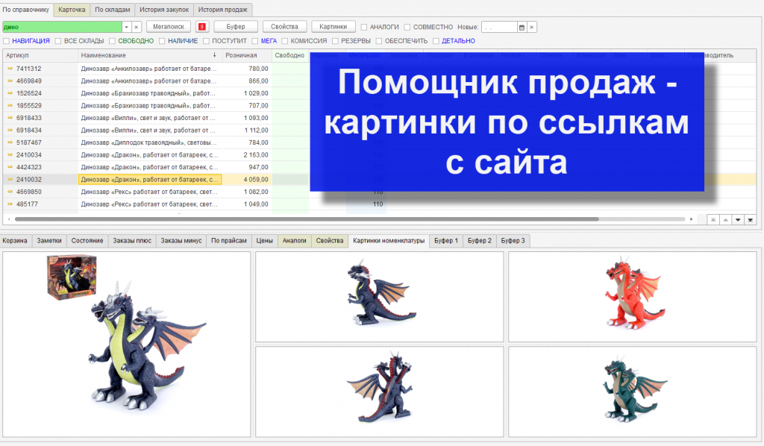The image size is (764, 446).
Task: Switch to the Аналоги tab
Action: 294,241
